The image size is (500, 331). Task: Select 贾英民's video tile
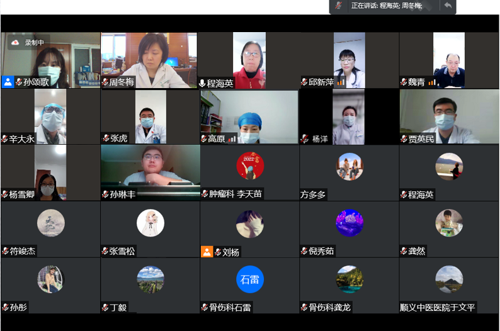pos(449,116)
